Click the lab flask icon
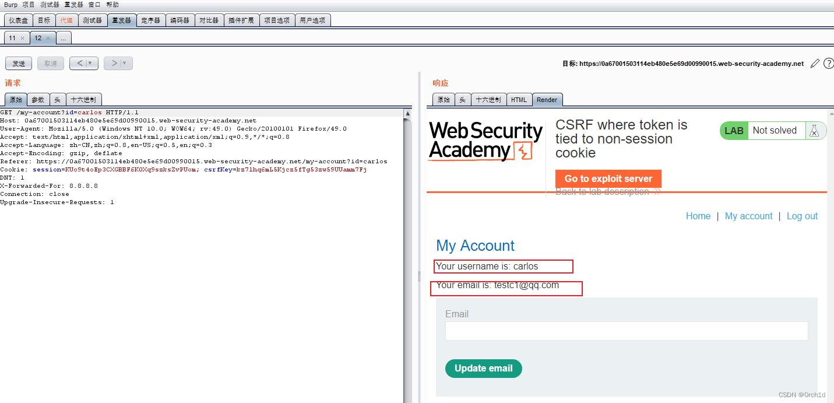Viewport: 834px width, 403px height. click(815, 131)
